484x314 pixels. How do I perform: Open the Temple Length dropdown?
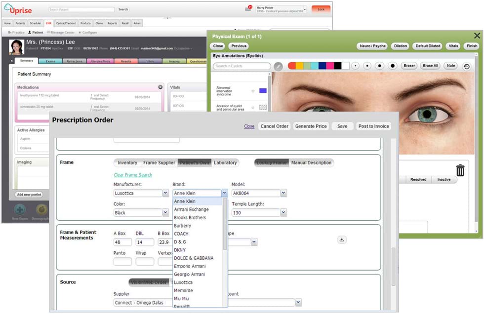(x=283, y=212)
